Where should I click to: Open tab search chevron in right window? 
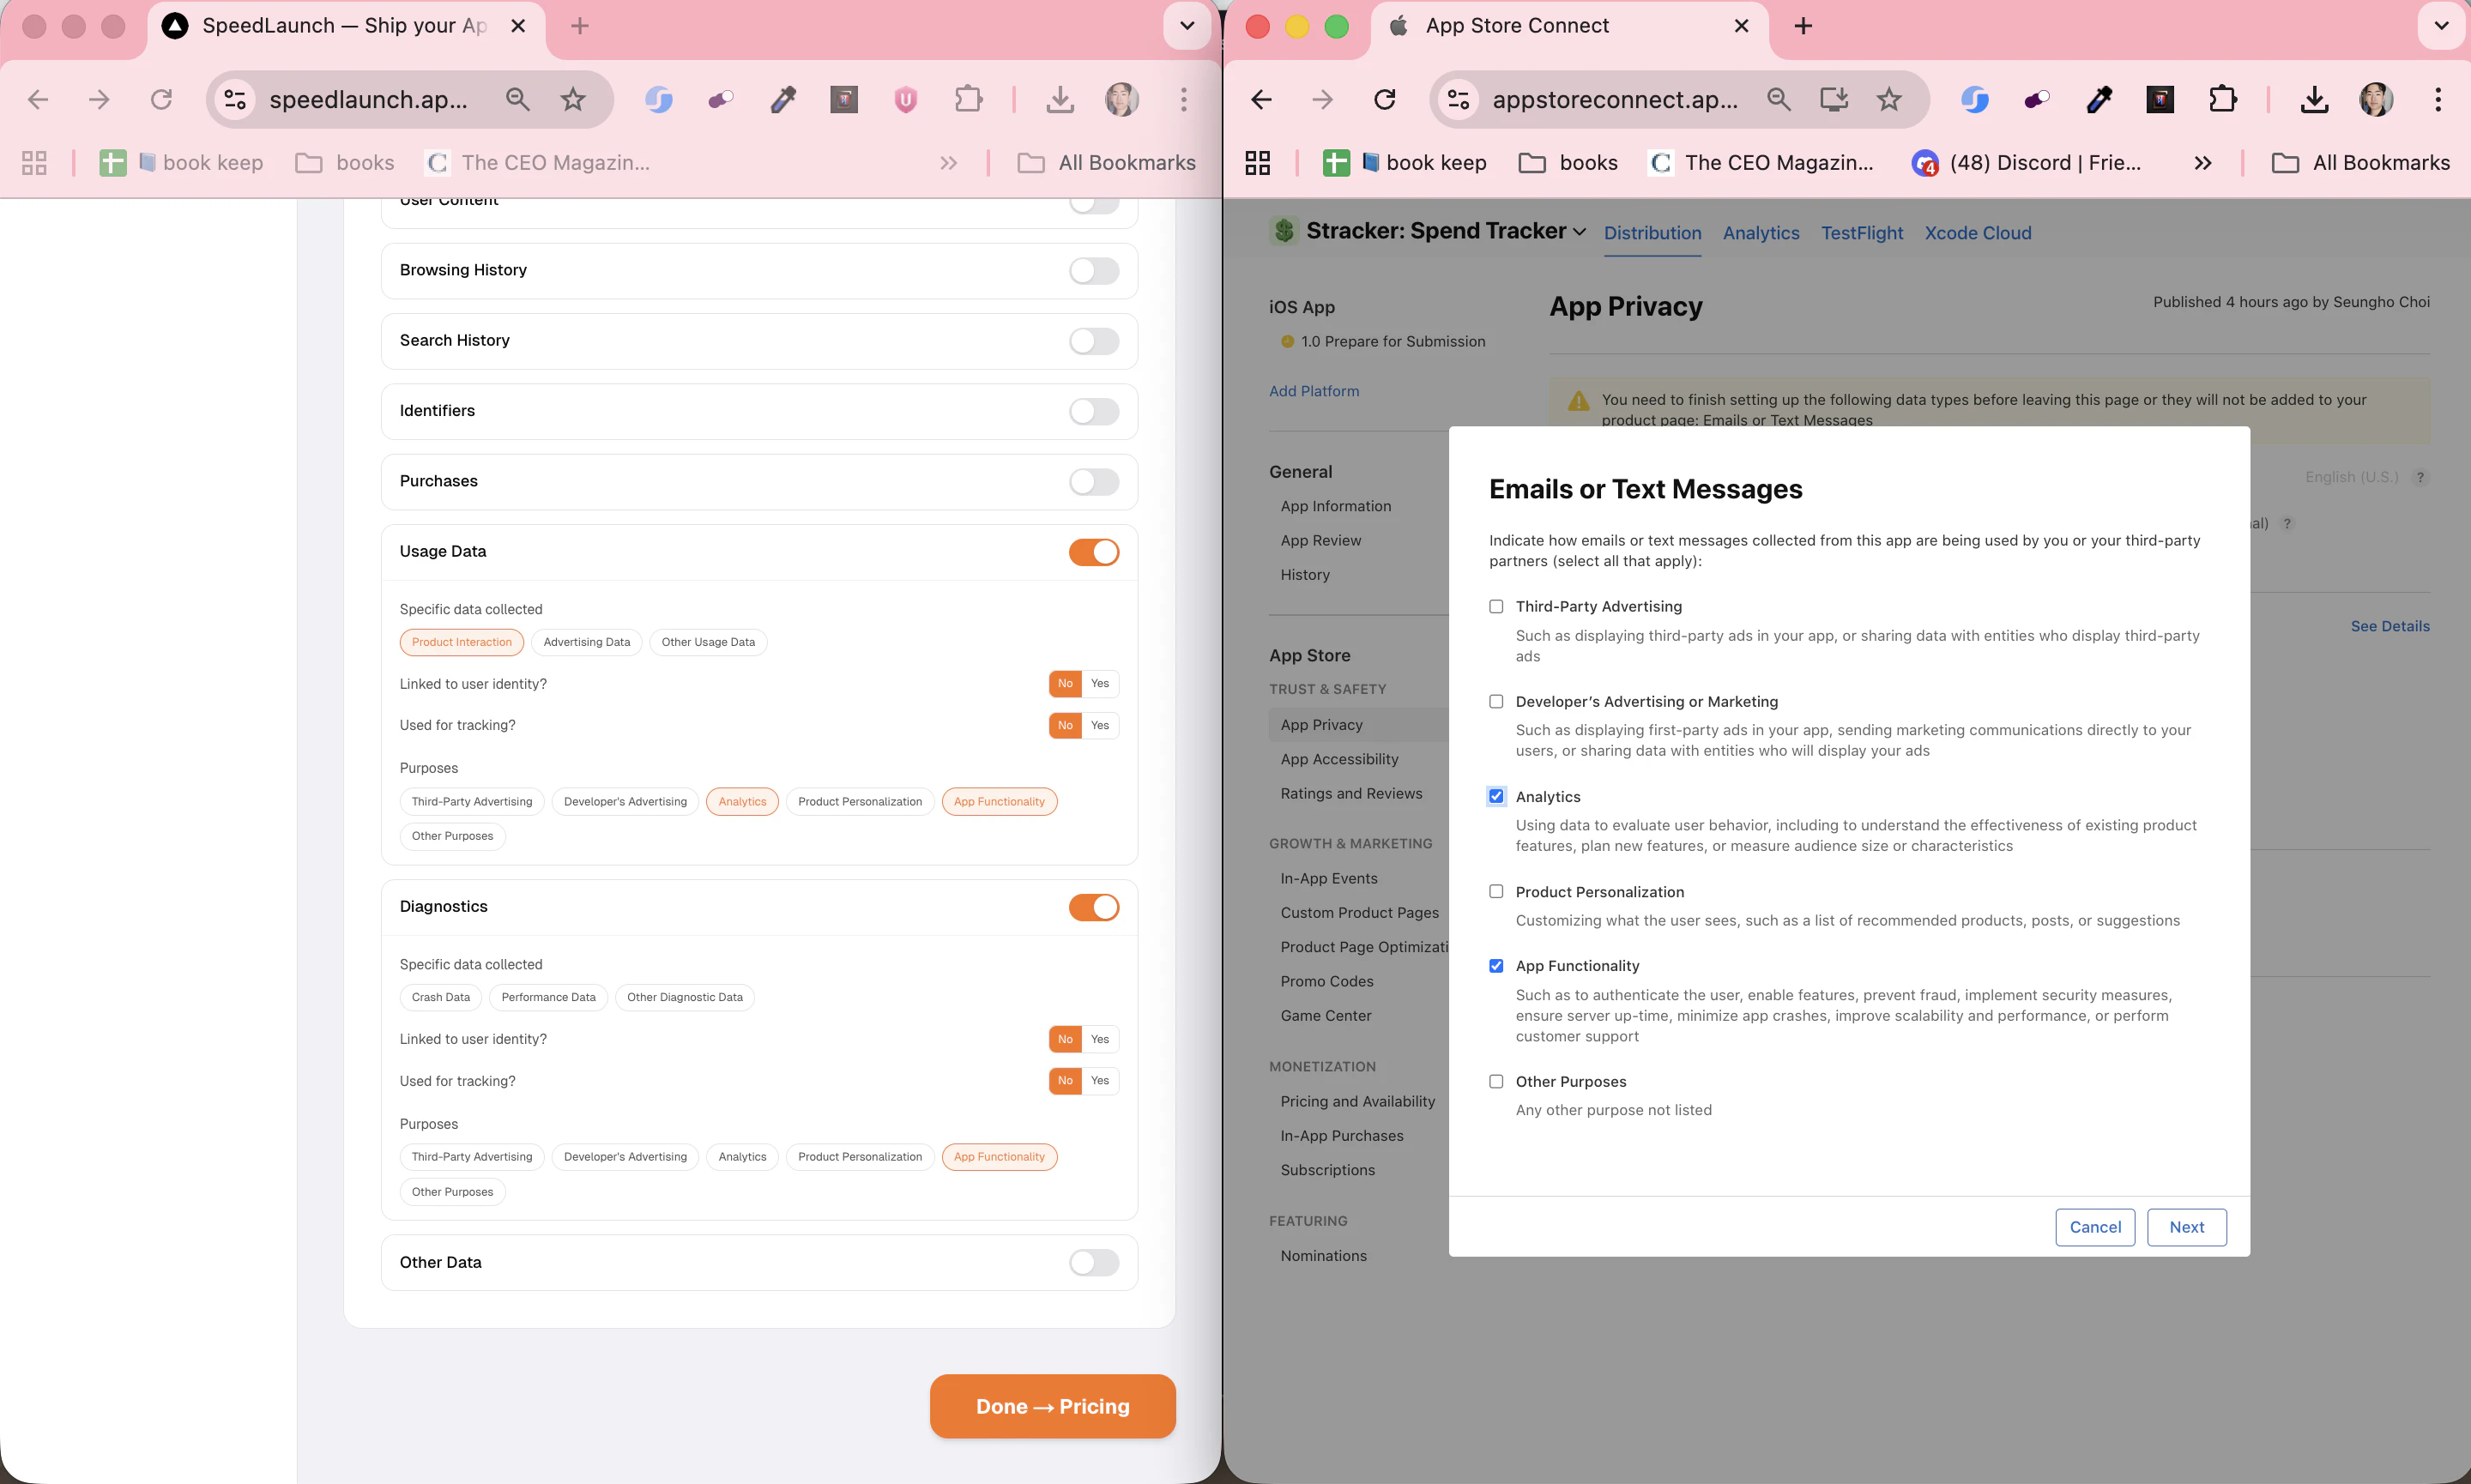point(2440,26)
